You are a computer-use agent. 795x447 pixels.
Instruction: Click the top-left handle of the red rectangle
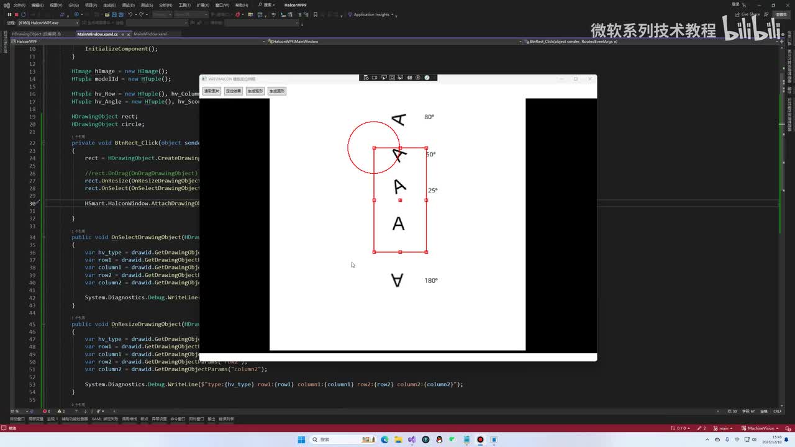[x=374, y=148]
